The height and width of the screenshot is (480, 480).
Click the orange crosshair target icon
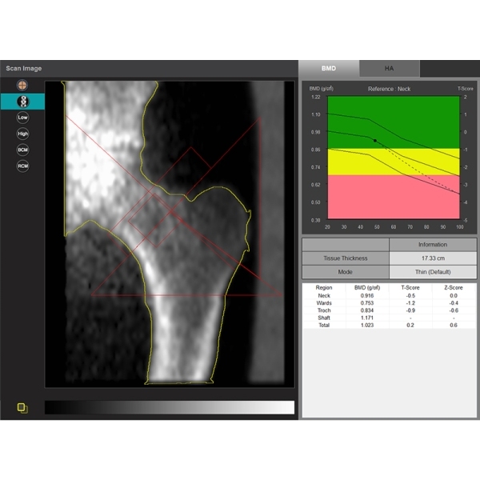pos(22,84)
